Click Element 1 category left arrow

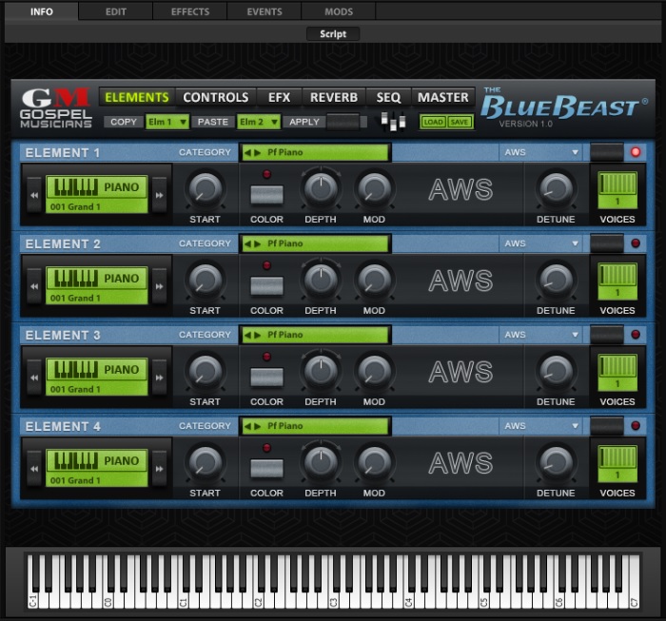247,153
